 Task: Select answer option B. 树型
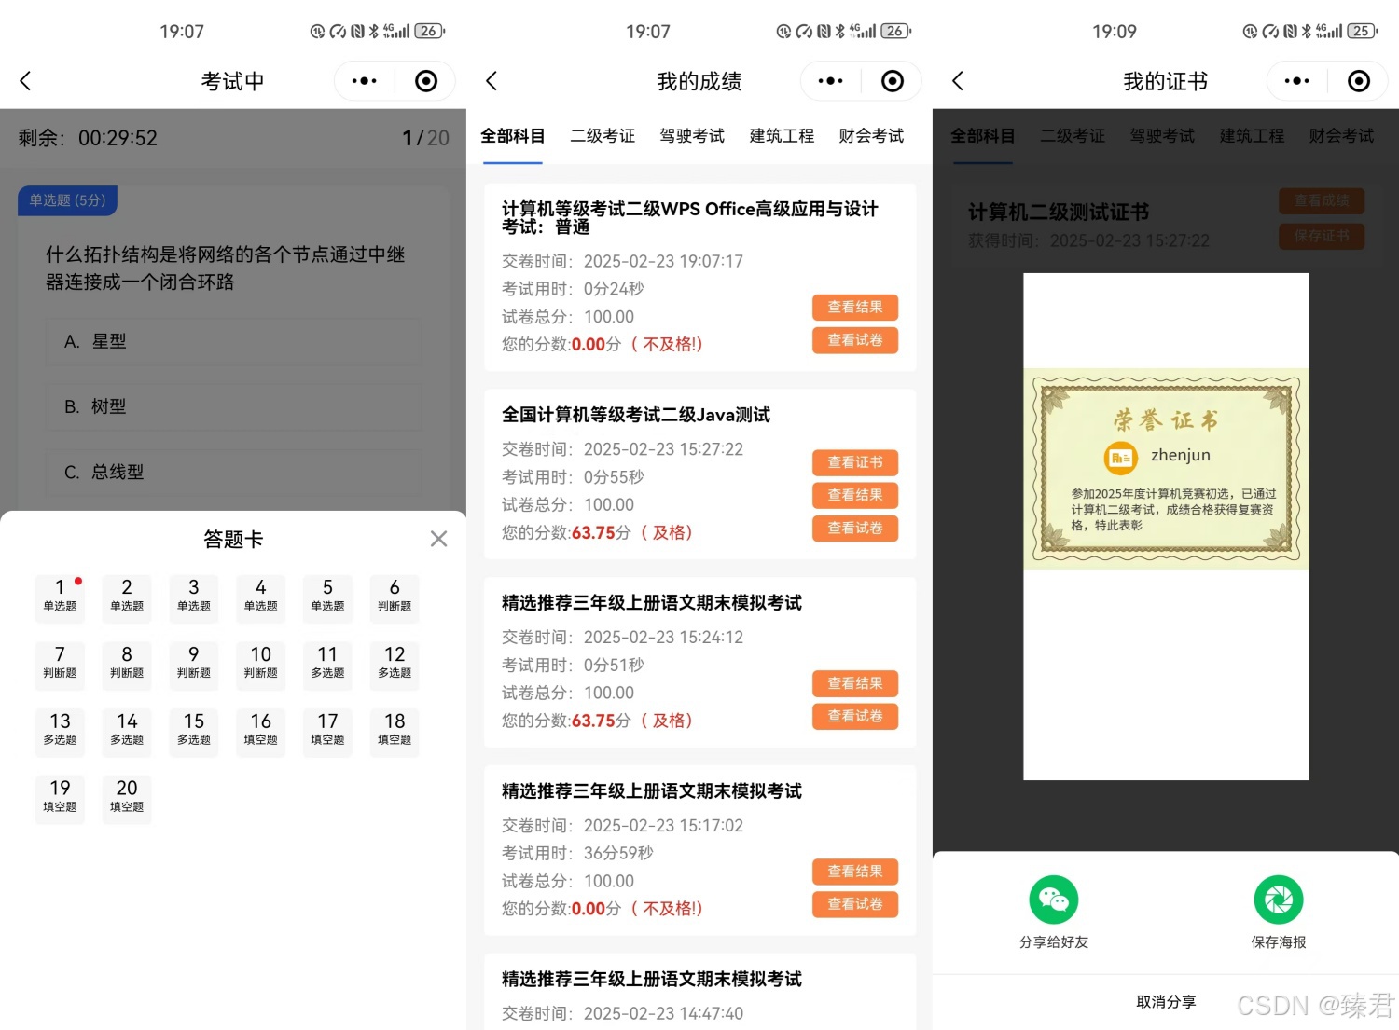[x=233, y=407]
